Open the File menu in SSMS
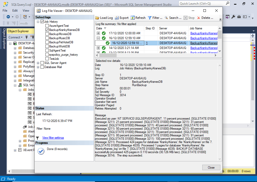Image resolution: width=257 pixels, height=182 pixels. (5, 11)
